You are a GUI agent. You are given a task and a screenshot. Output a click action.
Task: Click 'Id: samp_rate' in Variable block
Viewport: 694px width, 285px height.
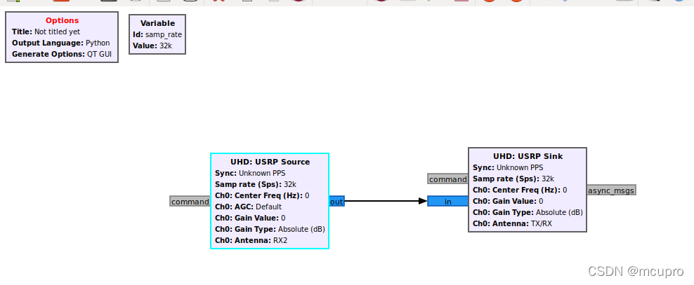pyautogui.click(x=157, y=34)
